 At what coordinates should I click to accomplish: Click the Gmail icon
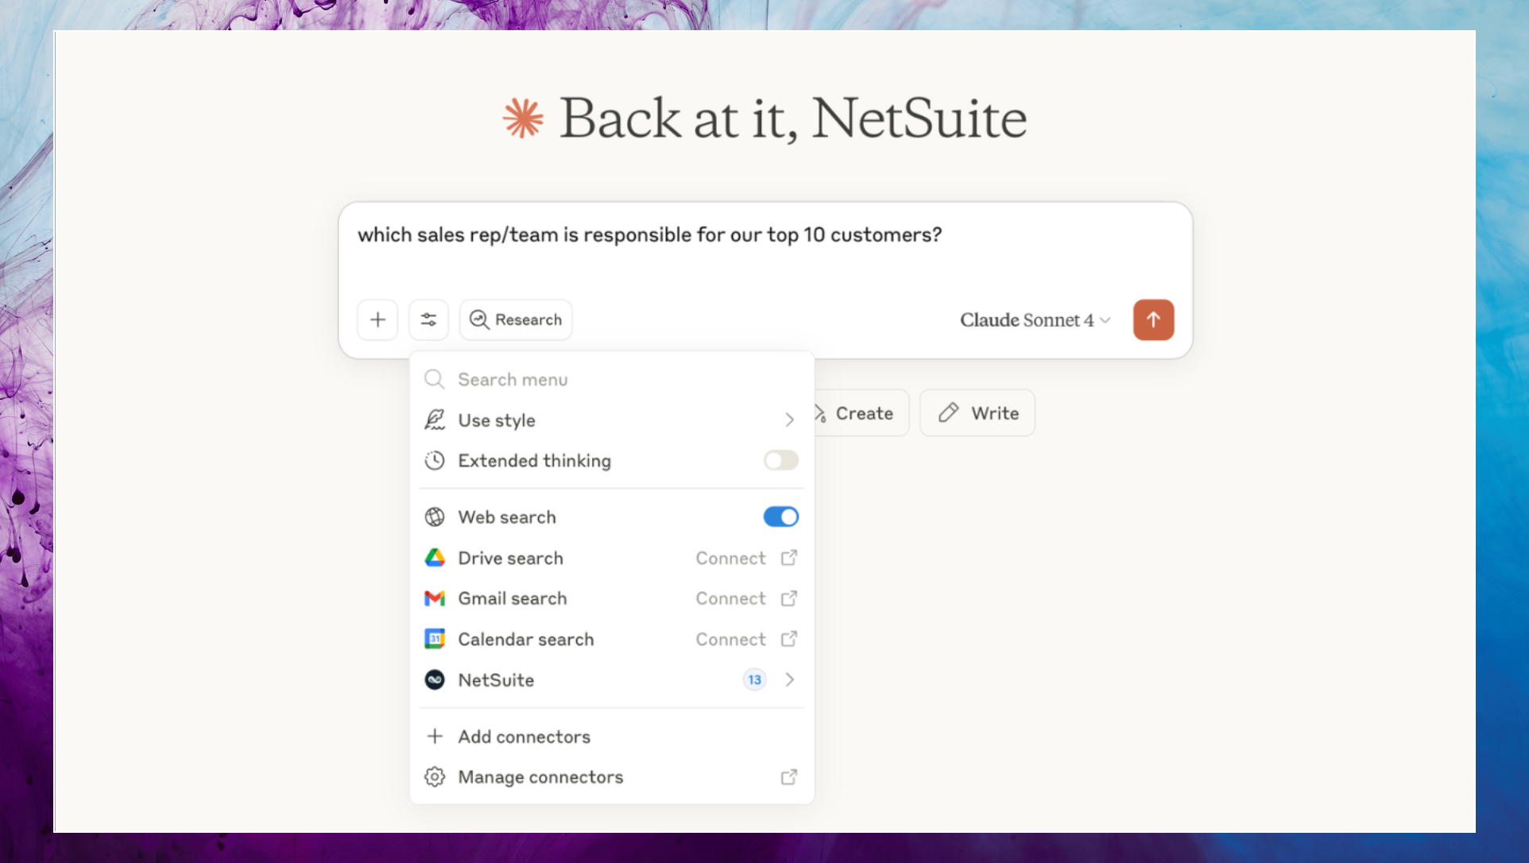point(434,598)
